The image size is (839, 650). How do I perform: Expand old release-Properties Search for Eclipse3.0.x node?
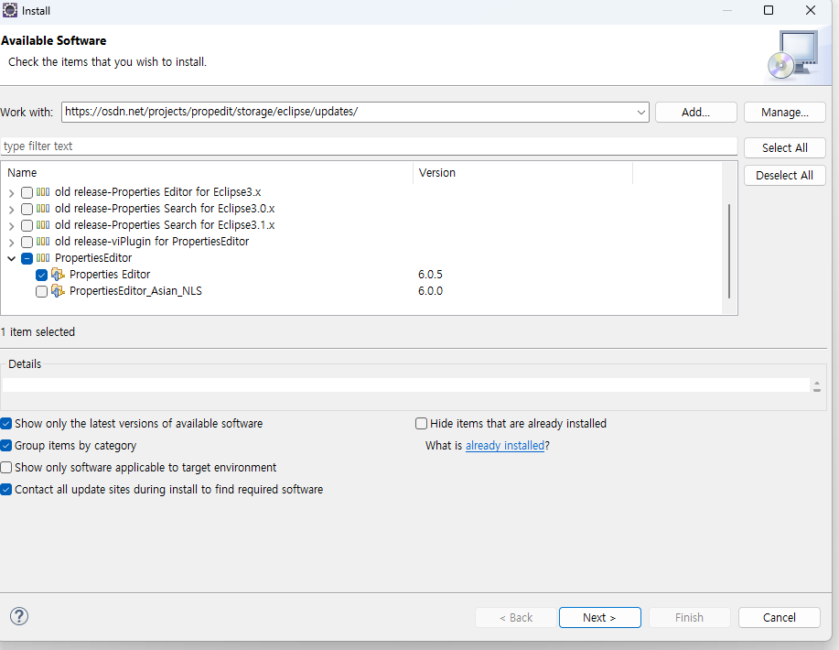click(x=11, y=210)
